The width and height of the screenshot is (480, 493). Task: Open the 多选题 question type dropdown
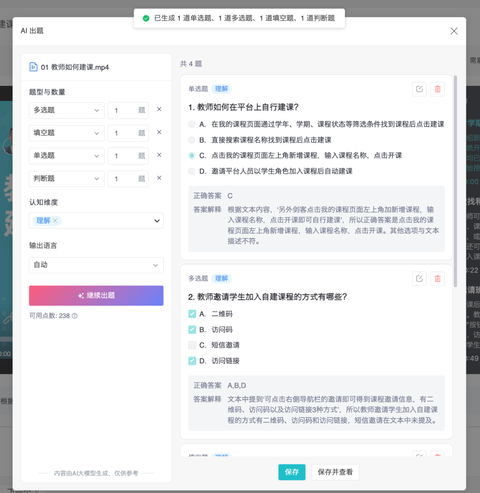pos(67,110)
